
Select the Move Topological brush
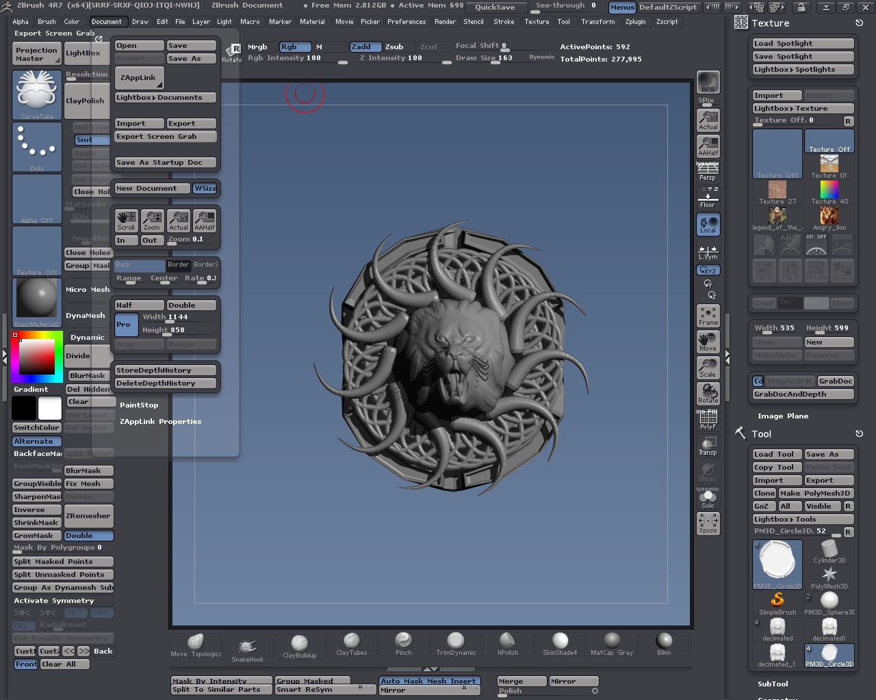click(196, 645)
